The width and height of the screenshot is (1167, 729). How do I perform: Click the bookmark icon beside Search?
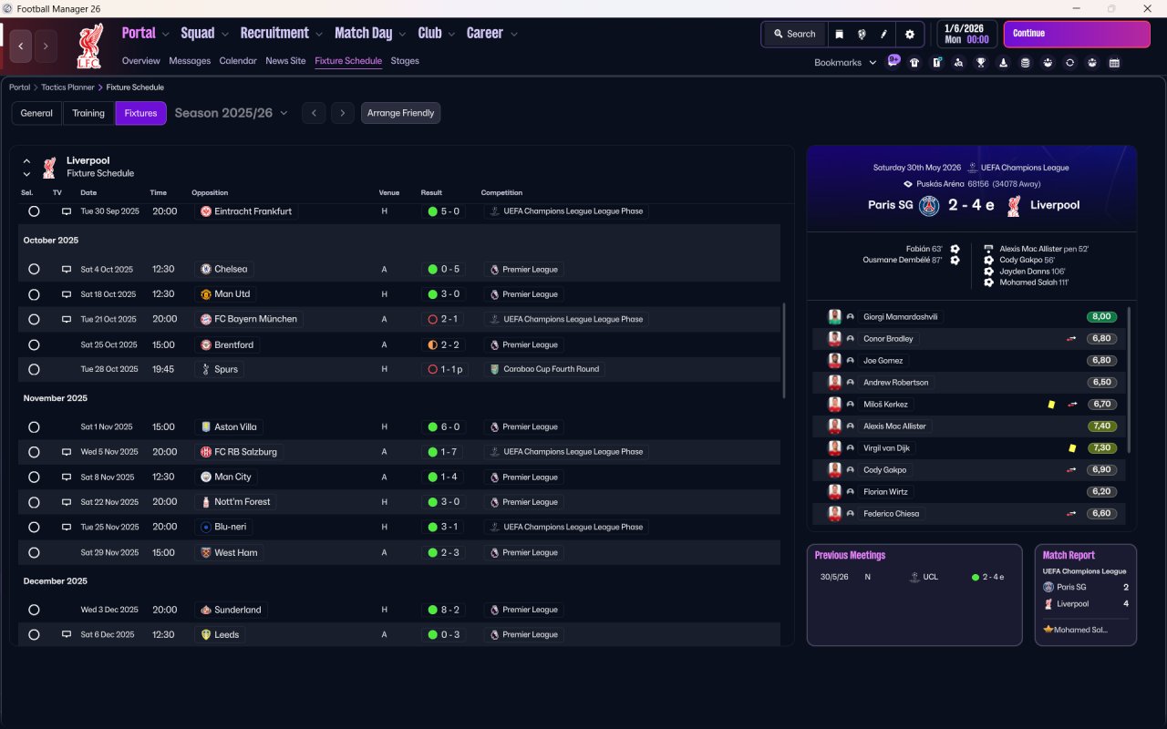click(839, 34)
